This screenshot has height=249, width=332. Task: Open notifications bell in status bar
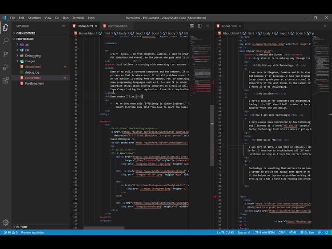327,232
